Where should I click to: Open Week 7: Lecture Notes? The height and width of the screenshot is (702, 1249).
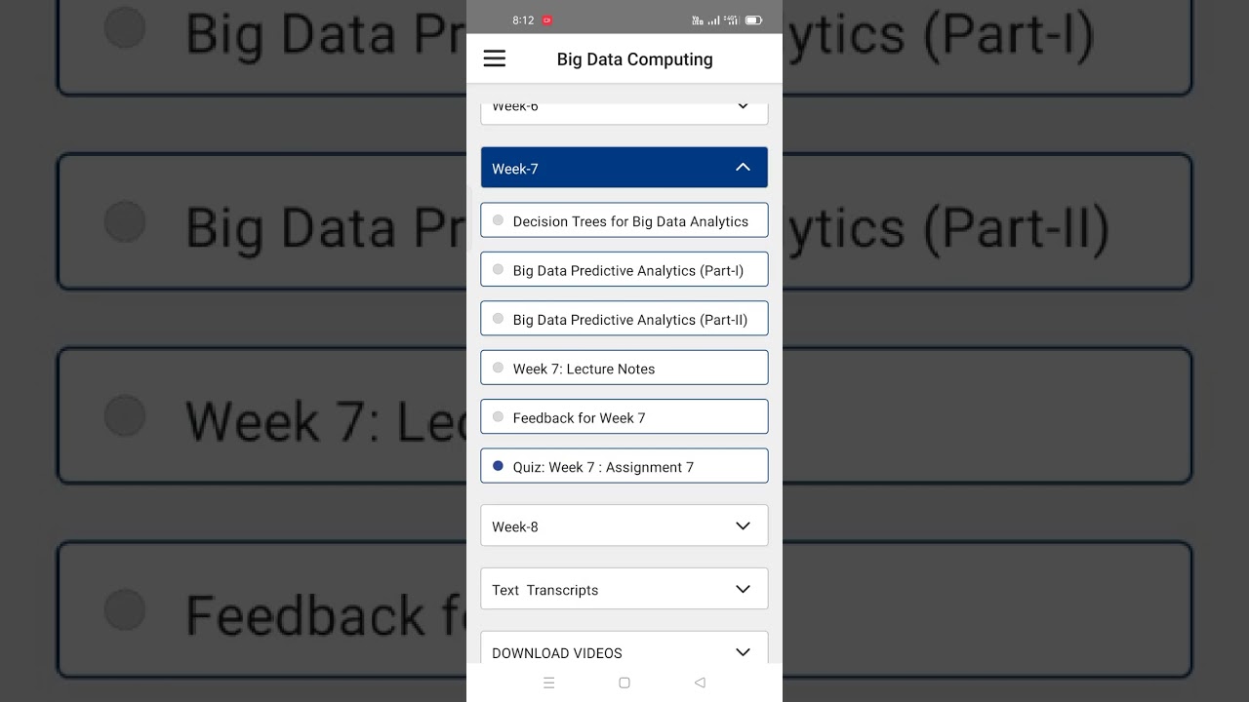[584, 369]
